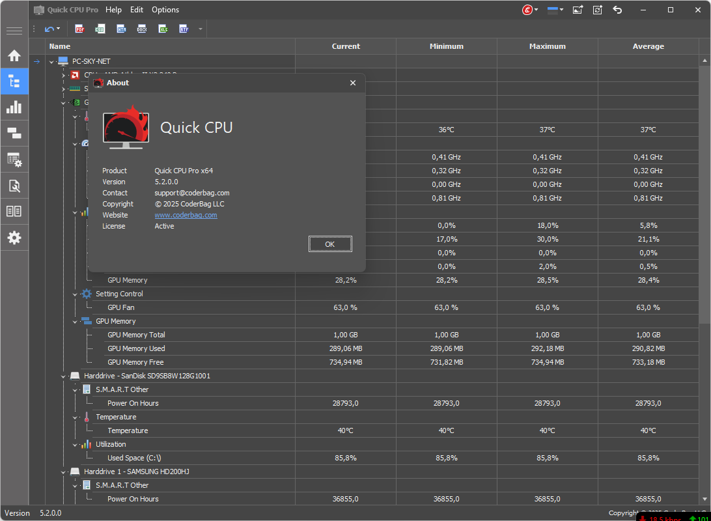Open the Home page from sidebar

click(x=14, y=56)
